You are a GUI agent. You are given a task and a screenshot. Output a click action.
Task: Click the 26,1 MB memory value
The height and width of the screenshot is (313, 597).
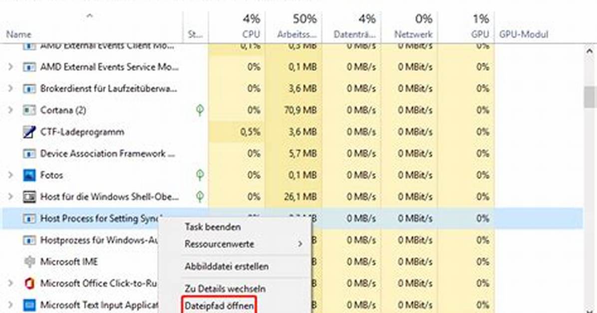[x=301, y=197]
